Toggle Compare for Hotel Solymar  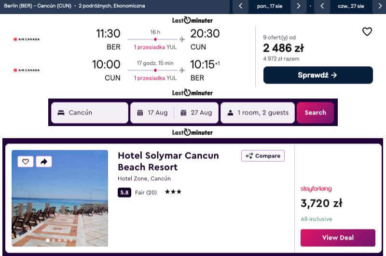pyautogui.click(x=263, y=156)
